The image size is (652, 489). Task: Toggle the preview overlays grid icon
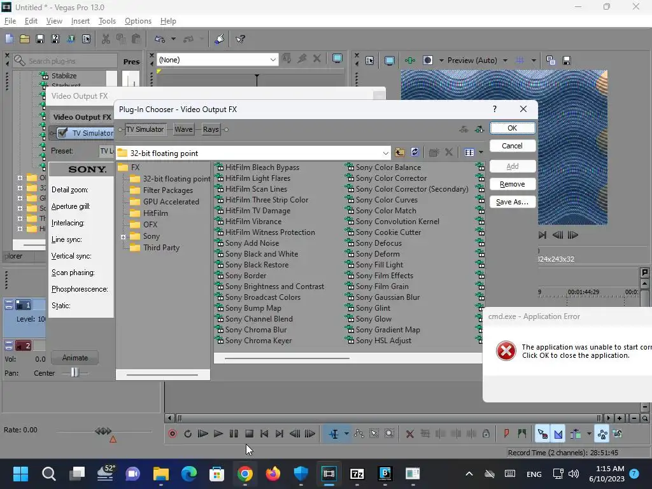pos(520,60)
